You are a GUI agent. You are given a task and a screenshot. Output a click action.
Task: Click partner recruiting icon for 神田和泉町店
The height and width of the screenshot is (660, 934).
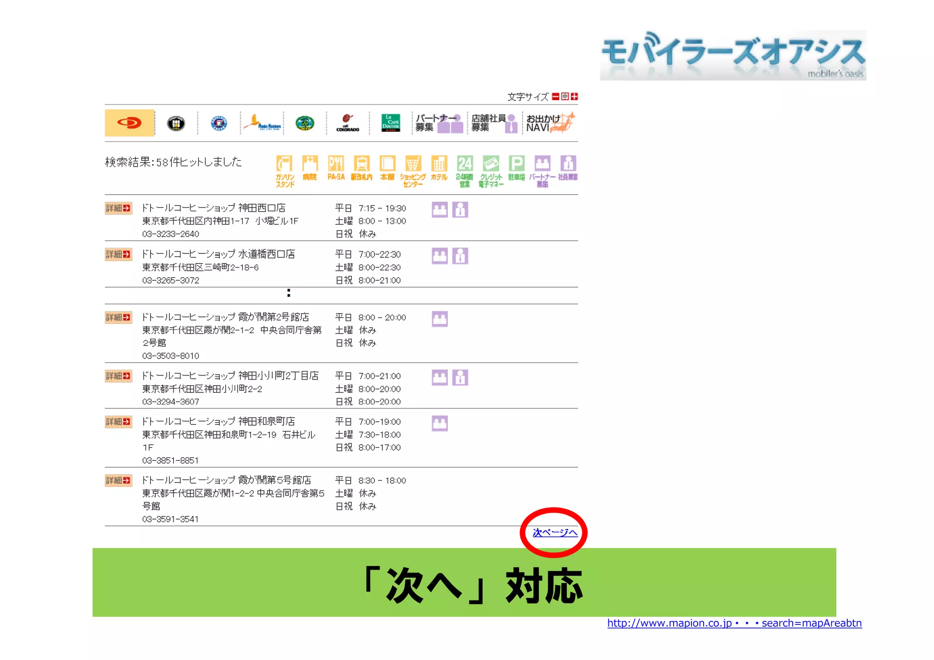(440, 423)
